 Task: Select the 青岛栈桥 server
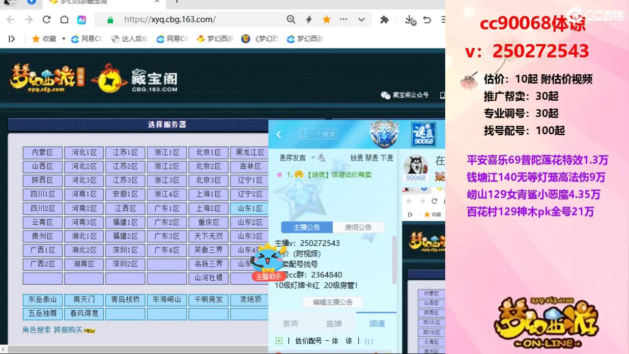click(125, 299)
